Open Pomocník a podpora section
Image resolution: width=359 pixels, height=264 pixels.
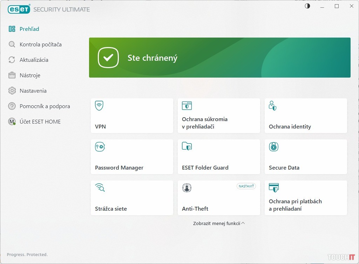[45, 106]
